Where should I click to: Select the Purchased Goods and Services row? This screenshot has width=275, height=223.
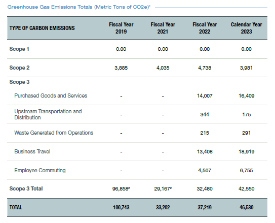(x=137, y=95)
